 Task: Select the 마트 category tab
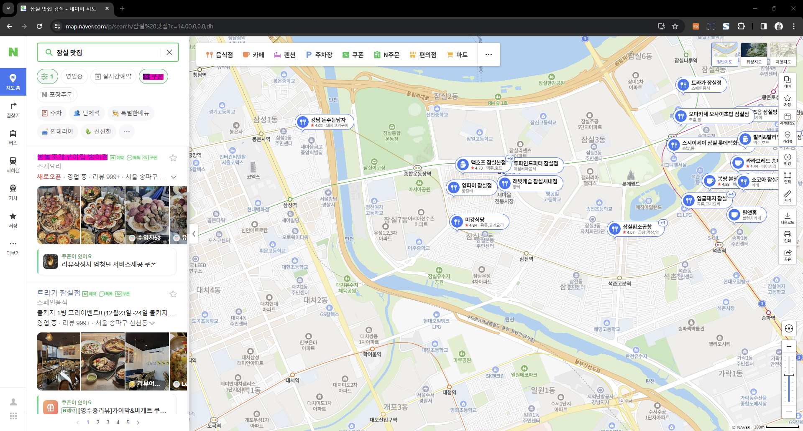pyautogui.click(x=458, y=55)
